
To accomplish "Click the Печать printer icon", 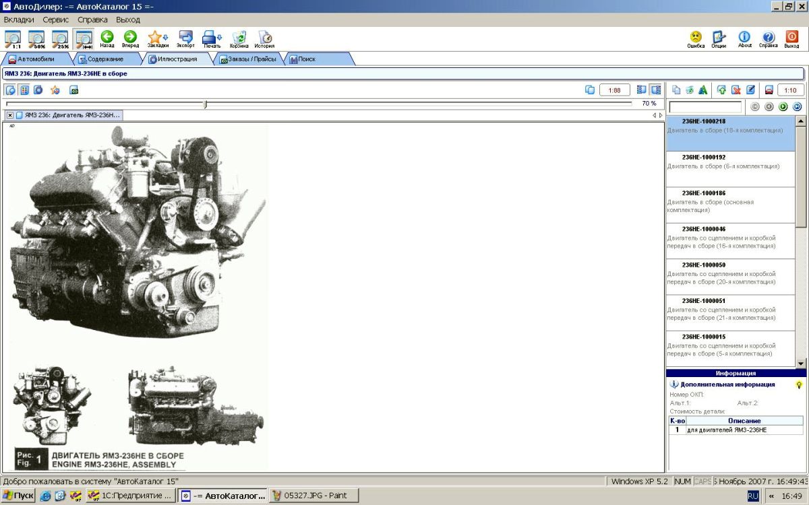I will point(212,39).
